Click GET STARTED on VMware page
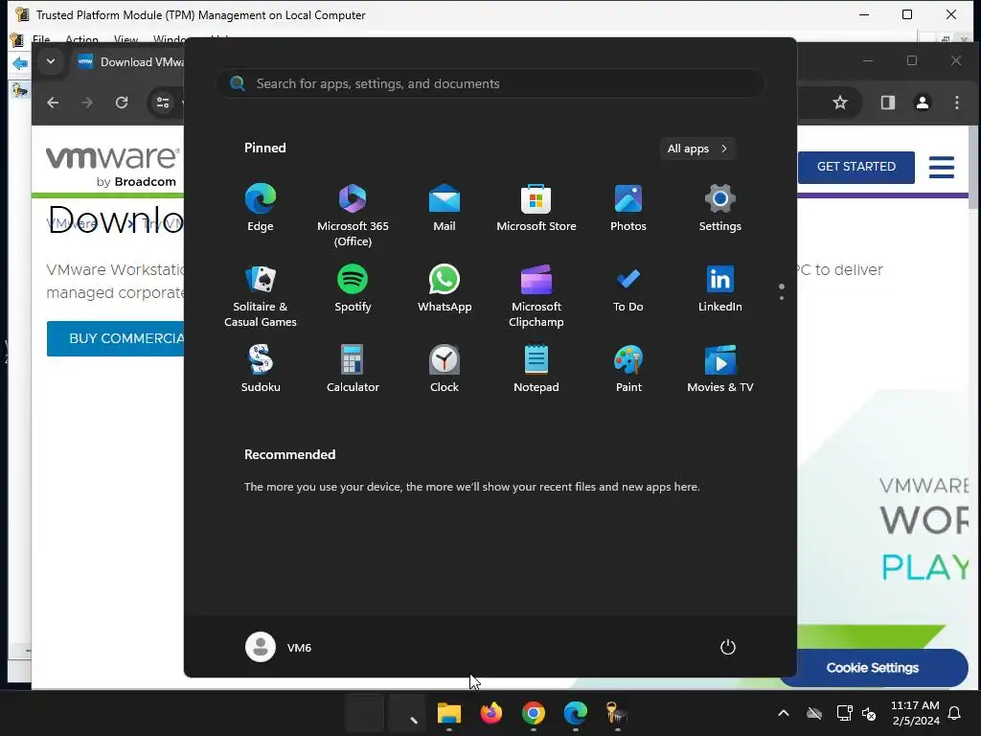981x736 pixels. click(856, 167)
